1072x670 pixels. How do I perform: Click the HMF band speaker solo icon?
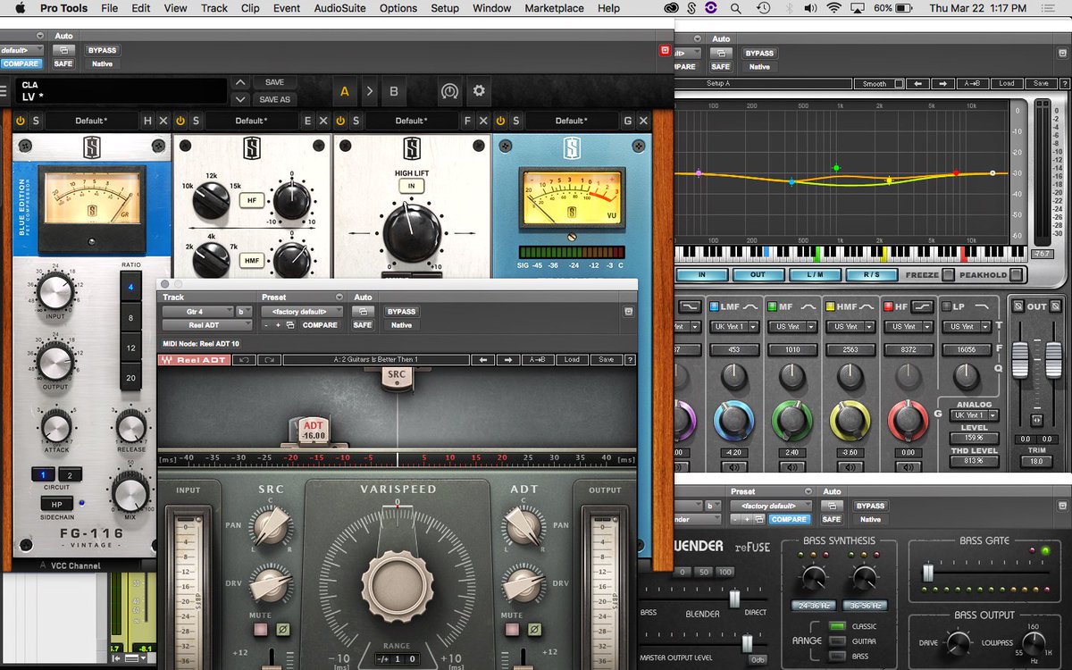850,467
